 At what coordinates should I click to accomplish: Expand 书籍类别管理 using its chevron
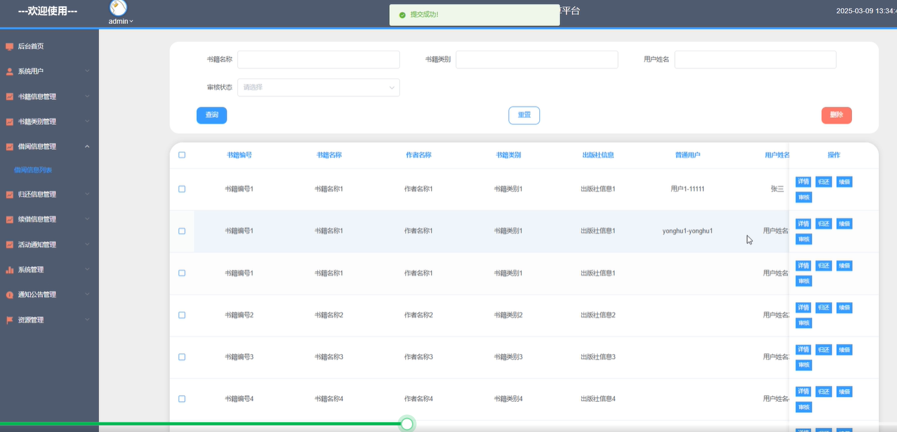[87, 122]
